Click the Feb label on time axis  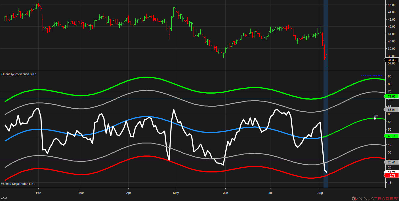39,193
